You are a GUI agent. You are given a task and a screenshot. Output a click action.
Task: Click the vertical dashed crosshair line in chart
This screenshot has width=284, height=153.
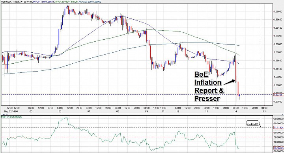261,54
